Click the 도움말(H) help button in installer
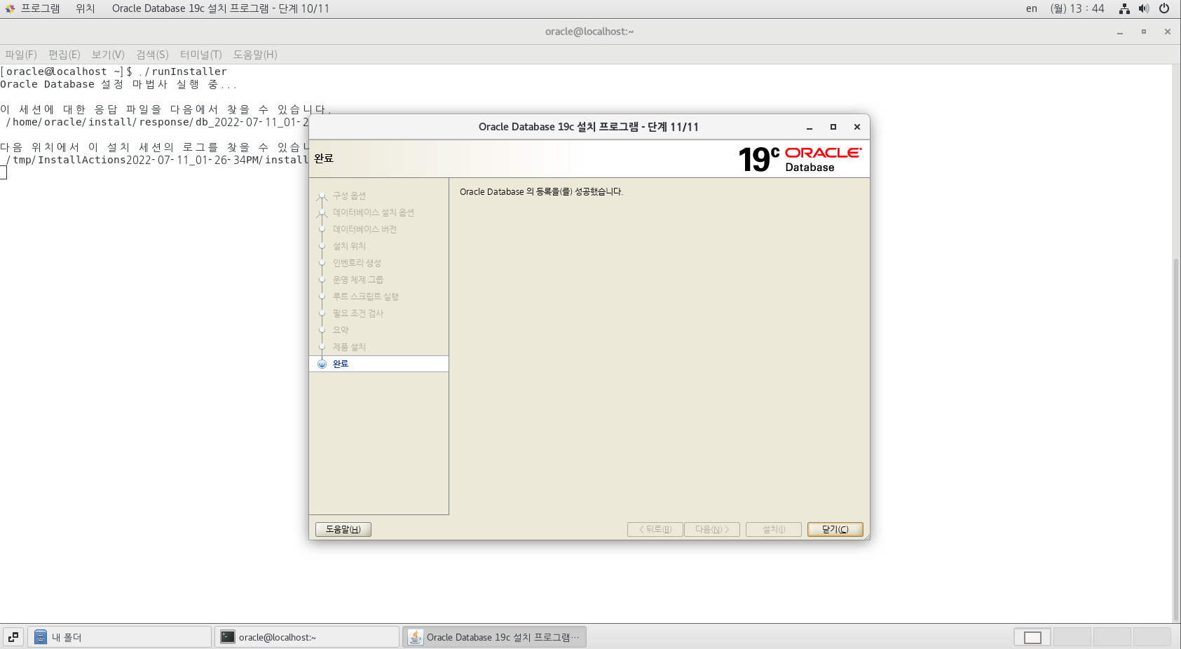Viewport: 1181px width, 649px height. [x=343, y=529]
